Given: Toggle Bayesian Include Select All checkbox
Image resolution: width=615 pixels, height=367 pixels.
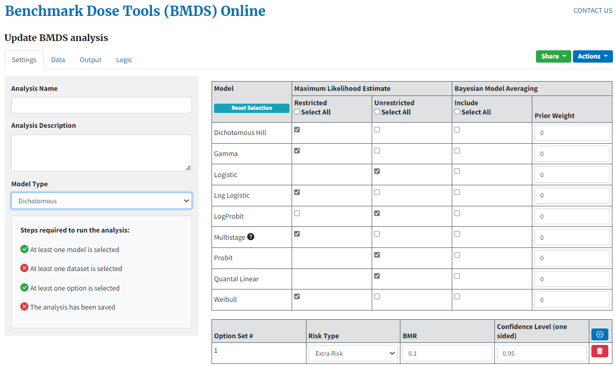Looking at the screenshot, I should (457, 112).
